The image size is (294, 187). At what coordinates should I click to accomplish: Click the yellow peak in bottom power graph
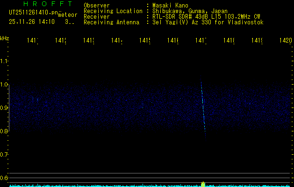[202, 184]
